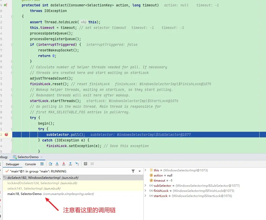This screenshot has height=220, width=266.
Task: Switch to the Console tab
Action: coord(30,164)
